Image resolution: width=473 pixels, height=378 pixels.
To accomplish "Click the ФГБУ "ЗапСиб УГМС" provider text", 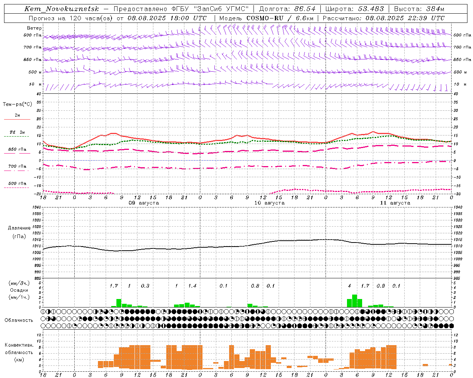I will click(210, 9).
